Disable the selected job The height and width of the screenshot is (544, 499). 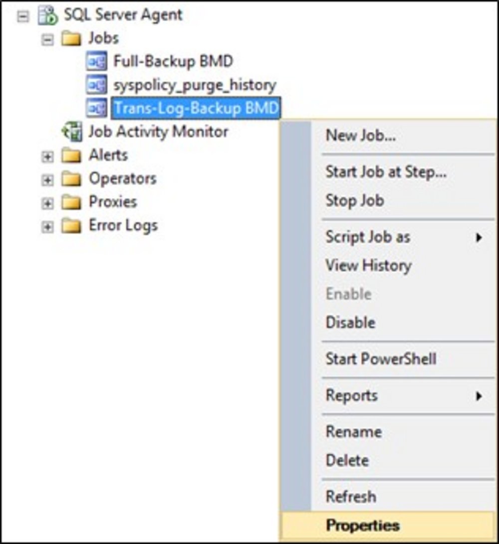(x=350, y=322)
